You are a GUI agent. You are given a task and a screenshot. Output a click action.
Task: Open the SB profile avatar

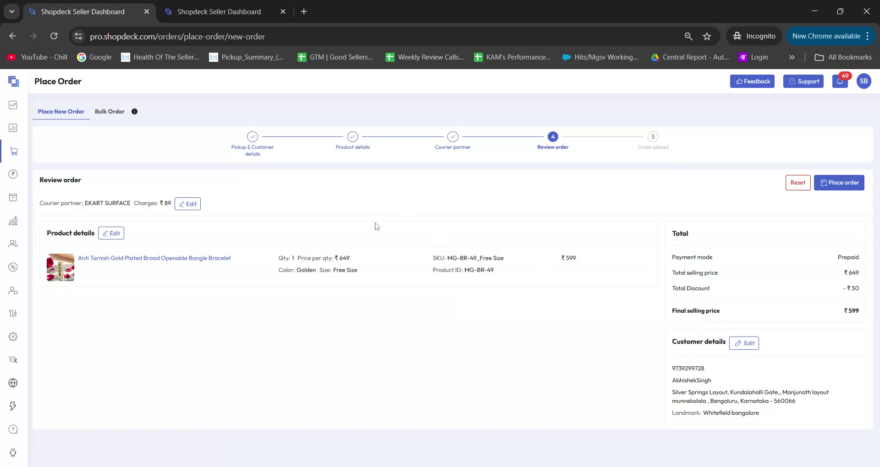(x=864, y=81)
